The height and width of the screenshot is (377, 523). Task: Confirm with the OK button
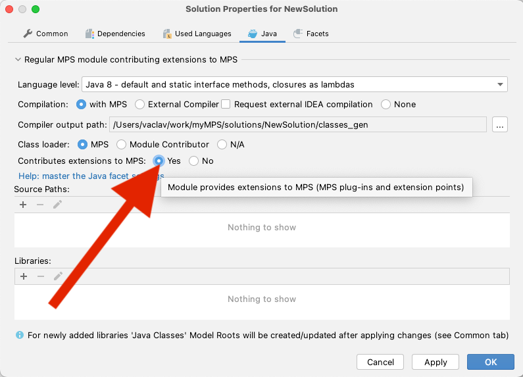point(491,362)
